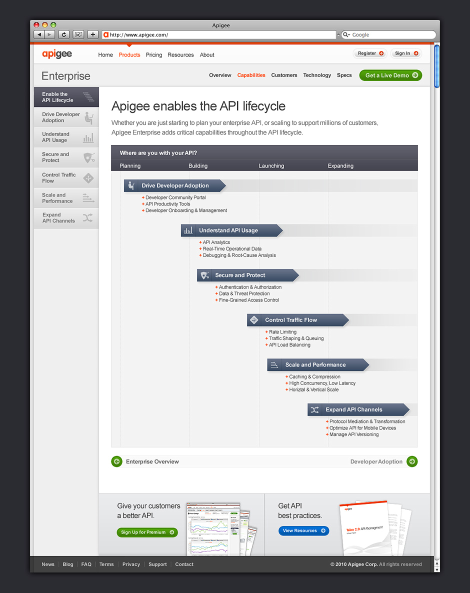The height and width of the screenshot is (593, 470).
Task: Click shuffle icon in Expand API Channels banner
Action: point(314,409)
